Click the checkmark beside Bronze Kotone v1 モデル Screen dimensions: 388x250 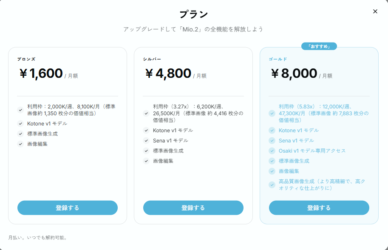20,124
